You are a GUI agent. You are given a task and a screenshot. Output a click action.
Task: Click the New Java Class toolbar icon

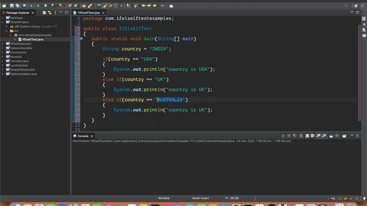tap(76, 6)
